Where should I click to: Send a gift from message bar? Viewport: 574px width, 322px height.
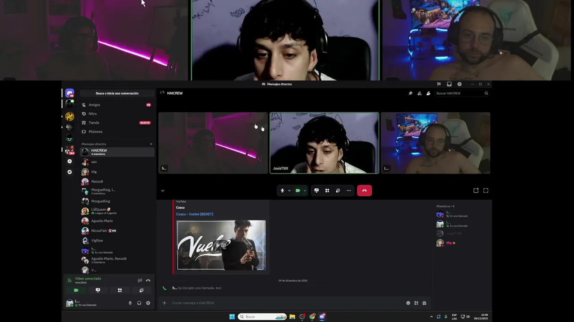424,303
